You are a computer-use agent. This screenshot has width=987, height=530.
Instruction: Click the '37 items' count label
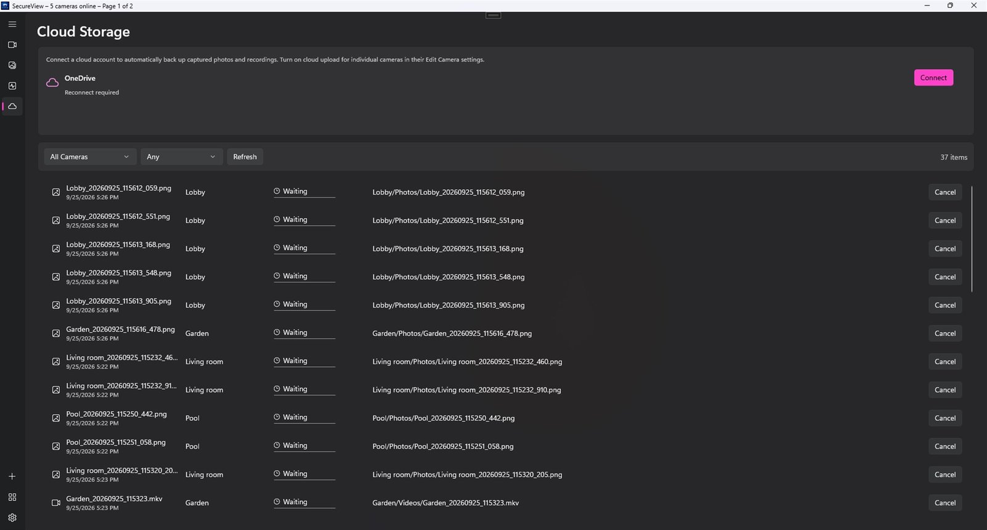tap(954, 157)
